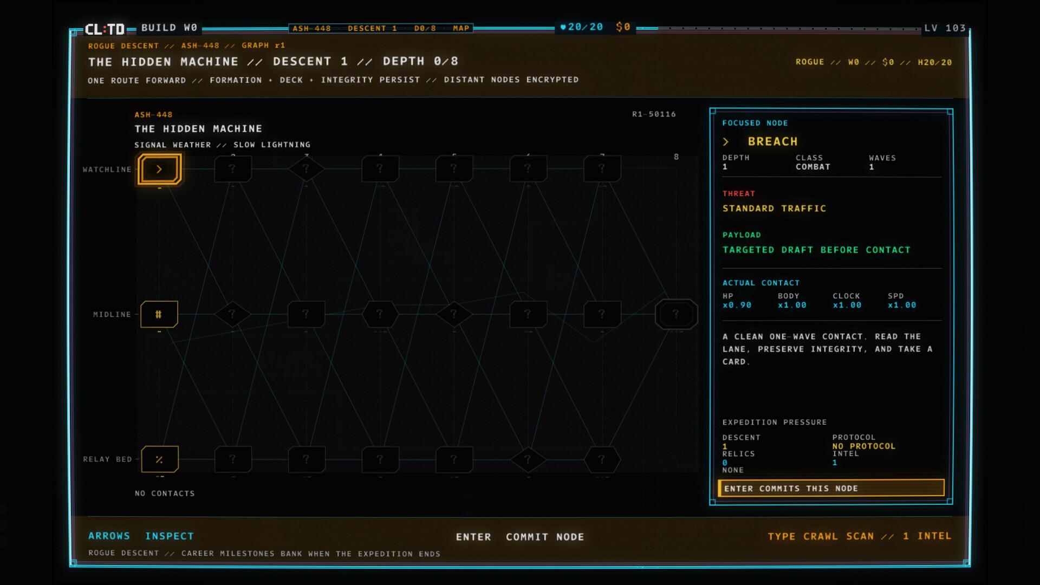
Task: Inspect the Relay Bed hexagon node at depth 7
Action: point(602,459)
